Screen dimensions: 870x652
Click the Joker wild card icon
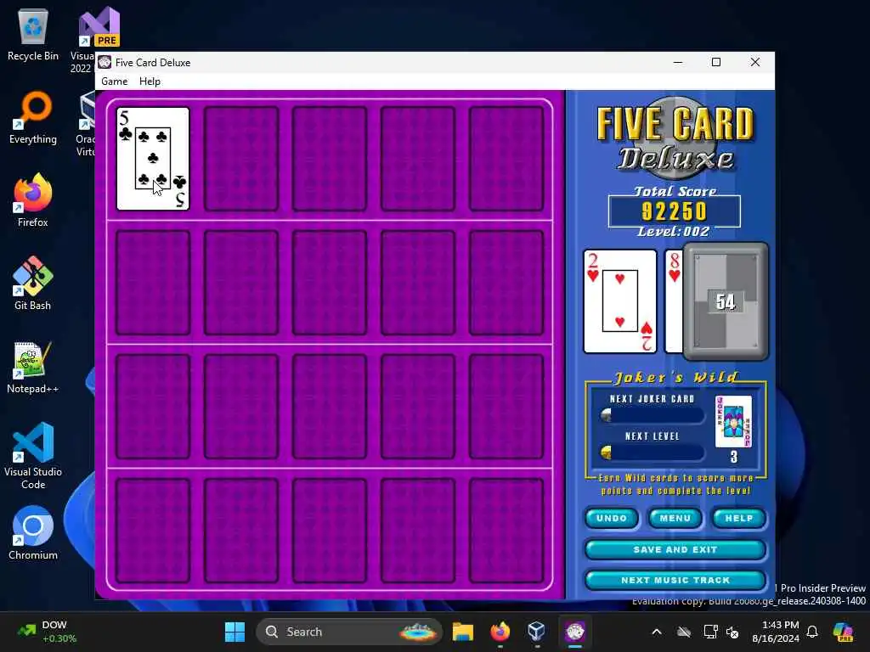733,421
